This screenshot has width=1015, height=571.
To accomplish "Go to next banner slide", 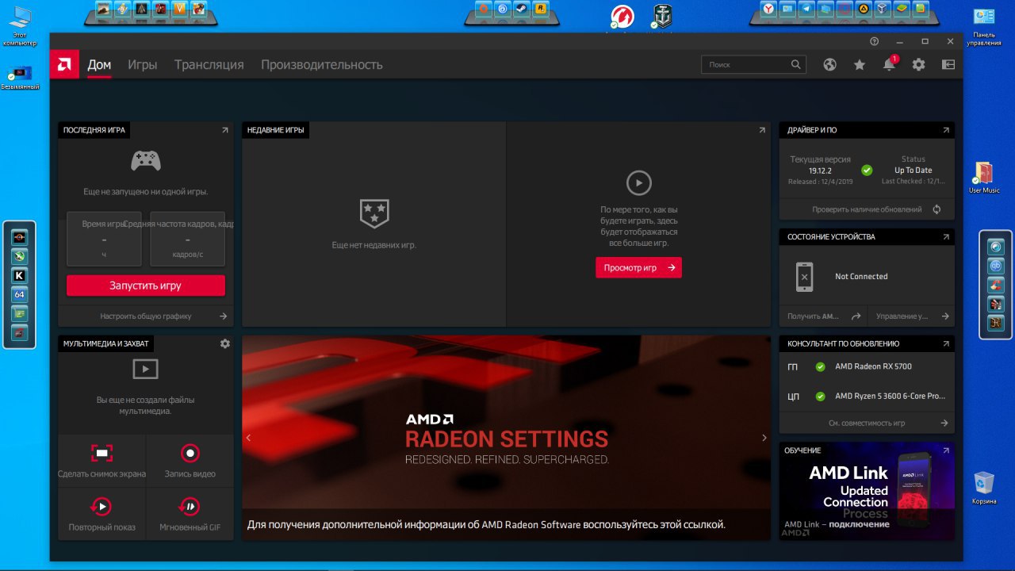I will tap(764, 438).
